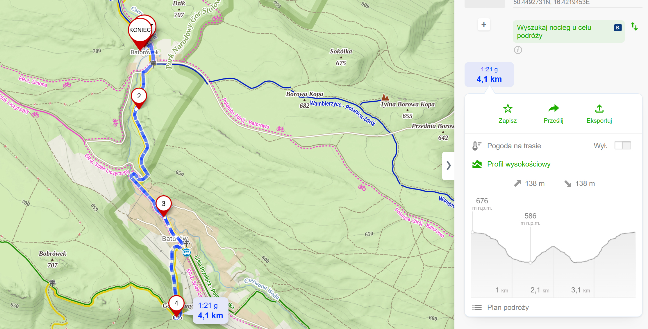The width and height of the screenshot is (648, 329).
Task: Click the info circle icon
Action: click(518, 50)
